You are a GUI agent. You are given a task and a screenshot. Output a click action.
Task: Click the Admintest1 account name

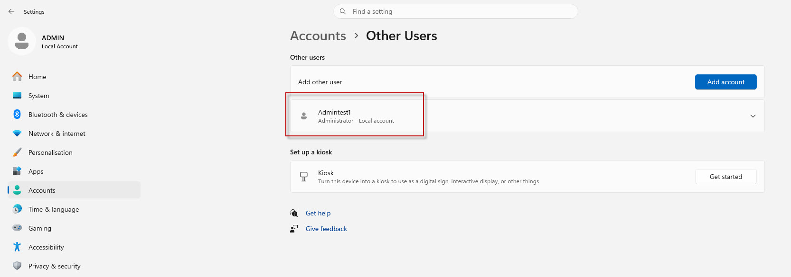[x=334, y=112]
